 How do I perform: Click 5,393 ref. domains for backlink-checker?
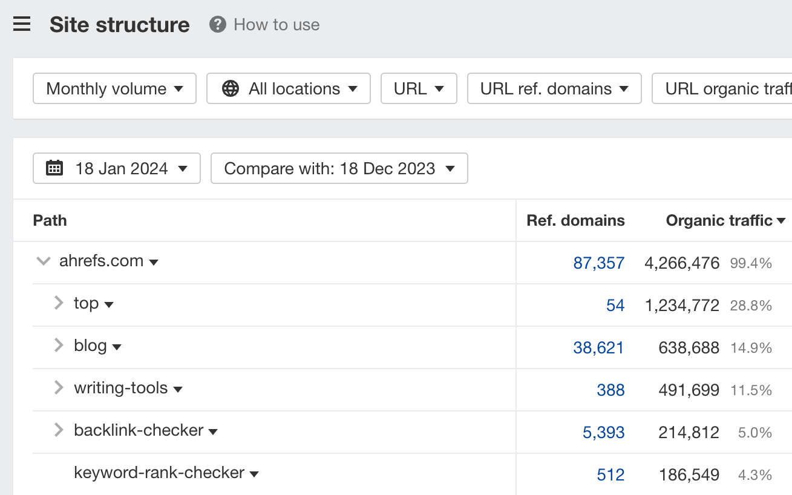coord(603,433)
